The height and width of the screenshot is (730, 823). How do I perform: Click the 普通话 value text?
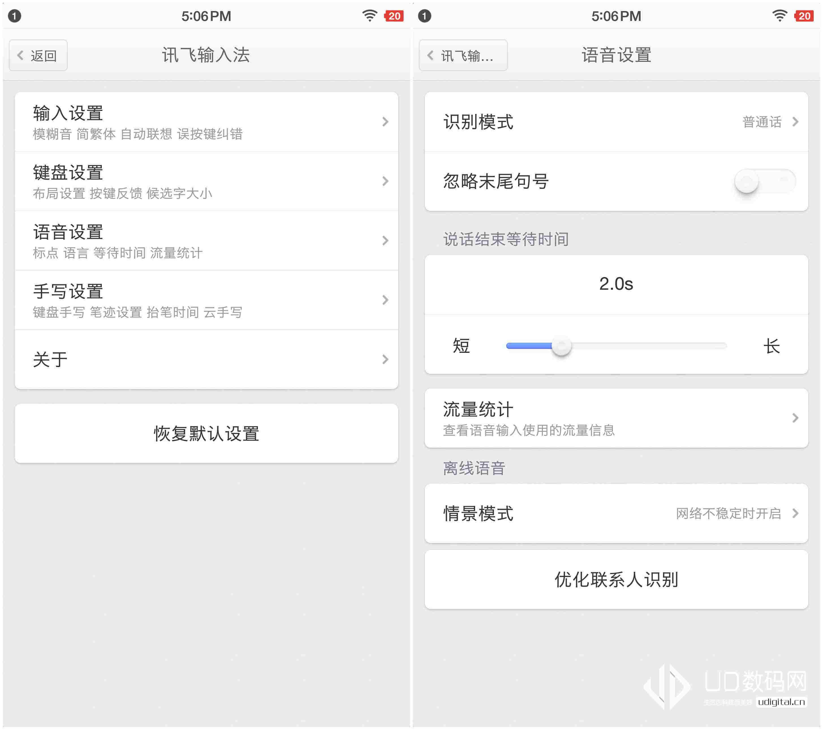762,122
